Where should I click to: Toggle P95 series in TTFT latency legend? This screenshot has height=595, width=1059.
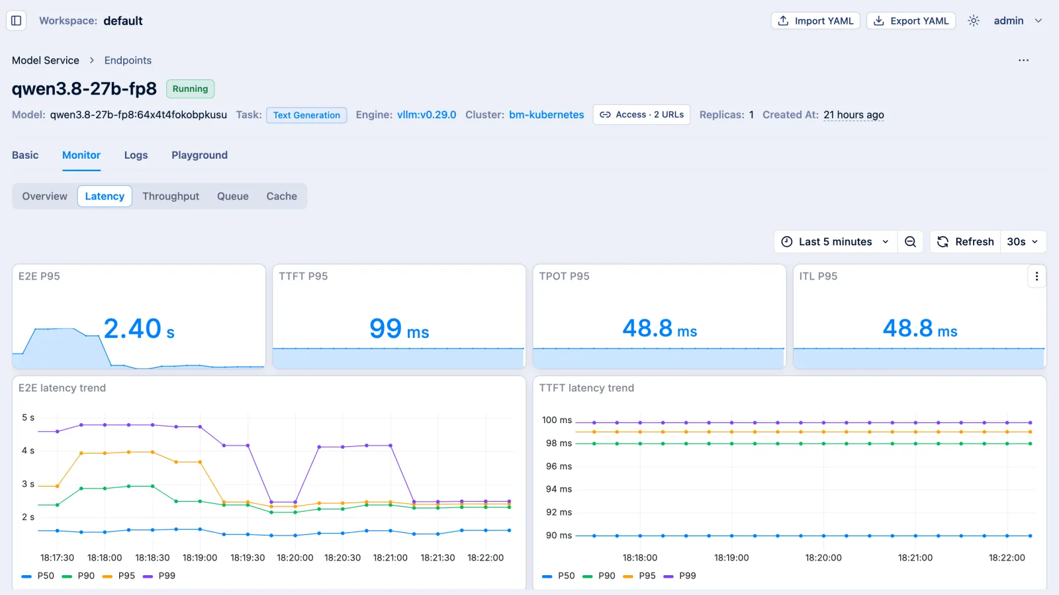pos(640,576)
